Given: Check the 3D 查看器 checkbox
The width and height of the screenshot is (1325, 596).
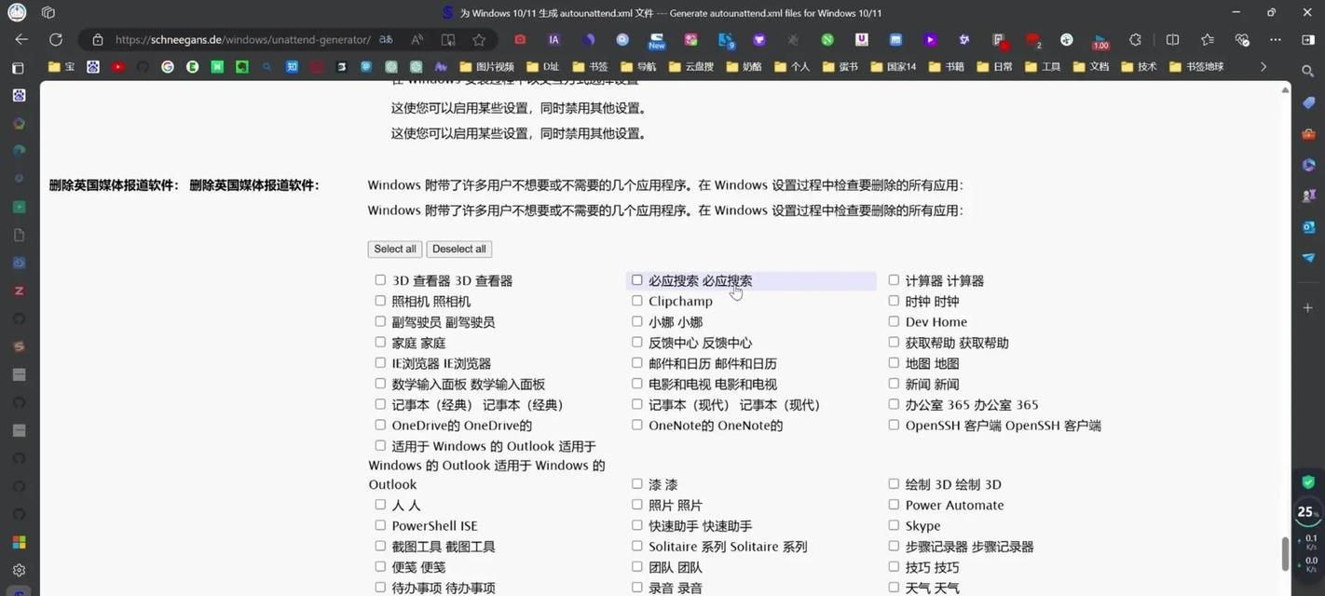Looking at the screenshot, I should coord(380,279).
